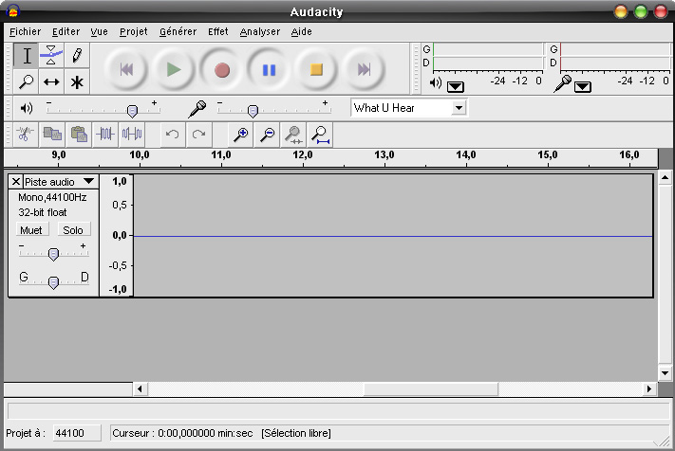Click the Projet à rate field 44100

pyautogui.click(x=77, y=433)
